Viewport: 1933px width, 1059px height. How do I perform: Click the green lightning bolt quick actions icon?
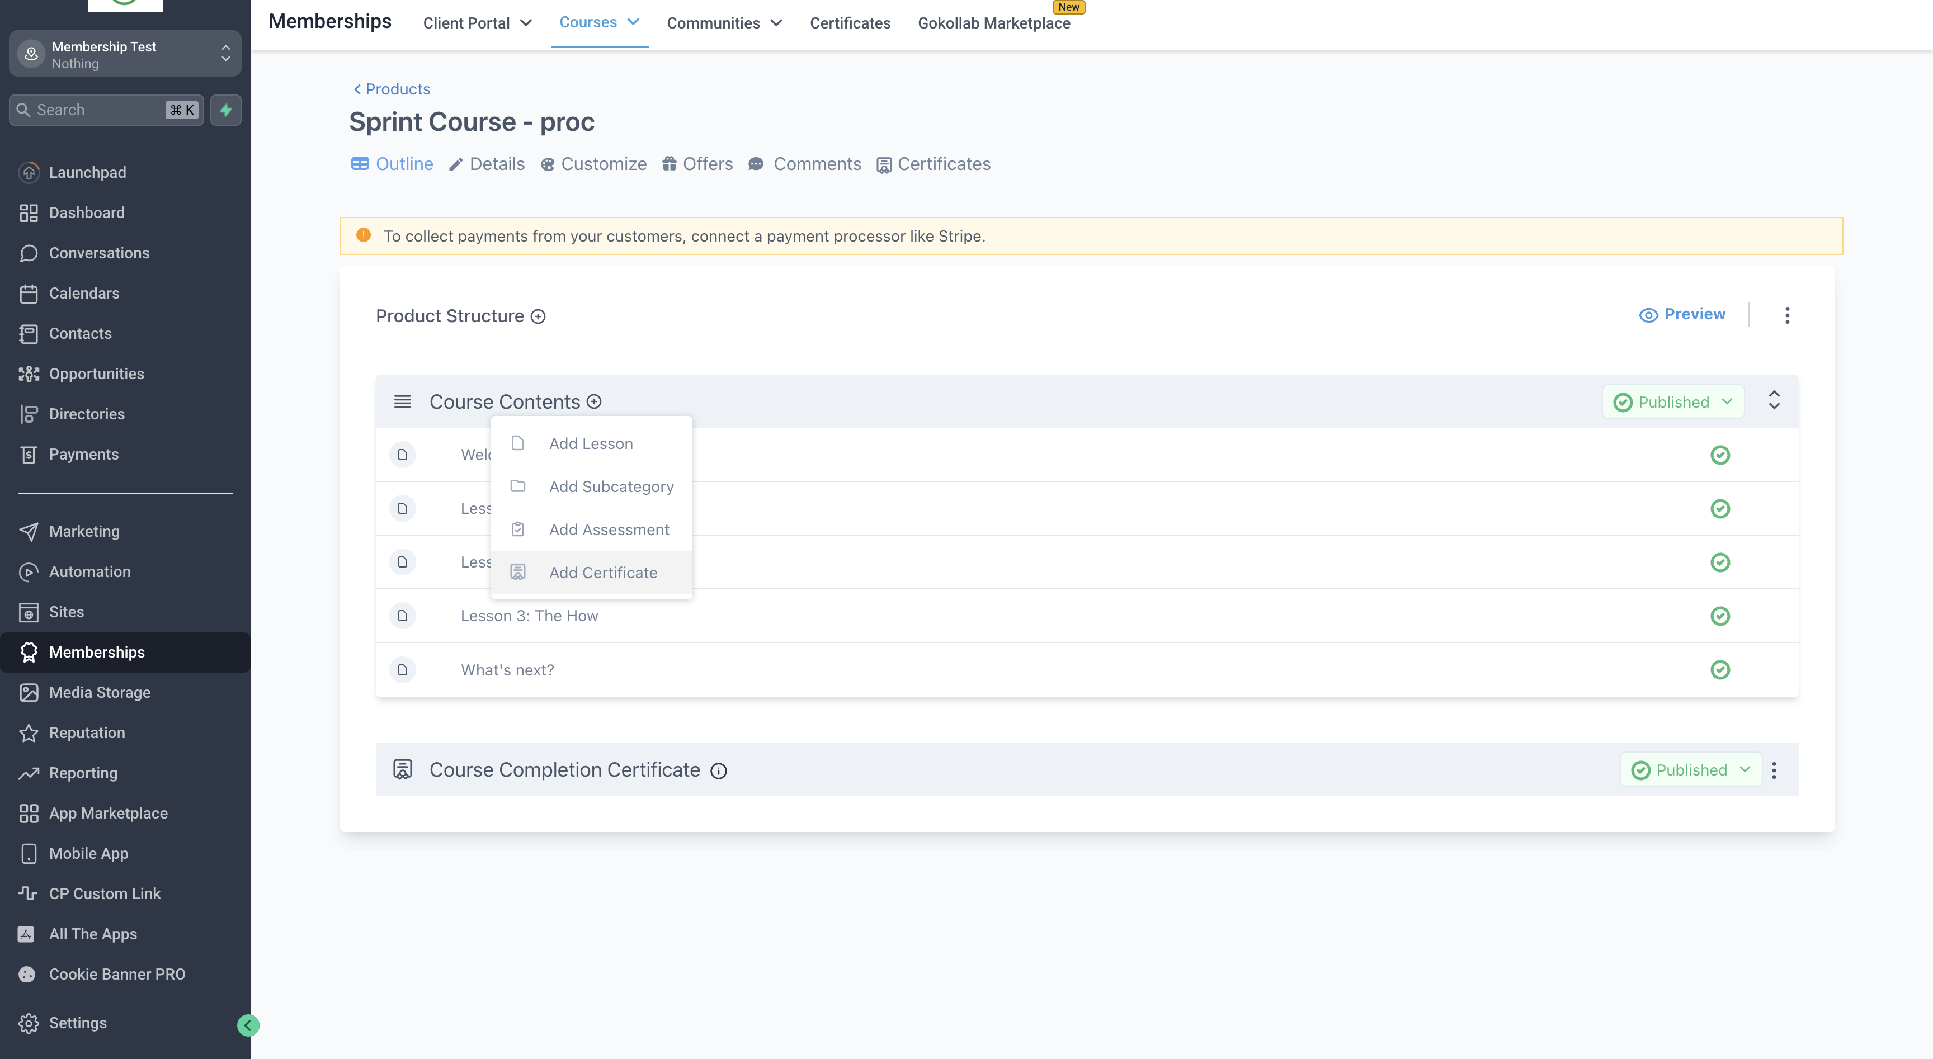(226, 110)
